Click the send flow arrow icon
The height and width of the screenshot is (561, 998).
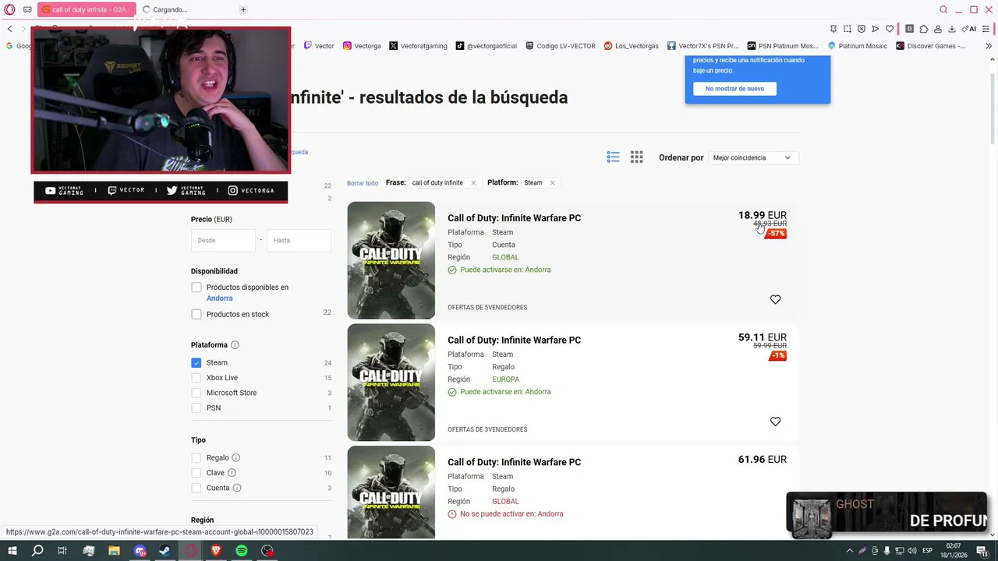[x=876, y=29]
